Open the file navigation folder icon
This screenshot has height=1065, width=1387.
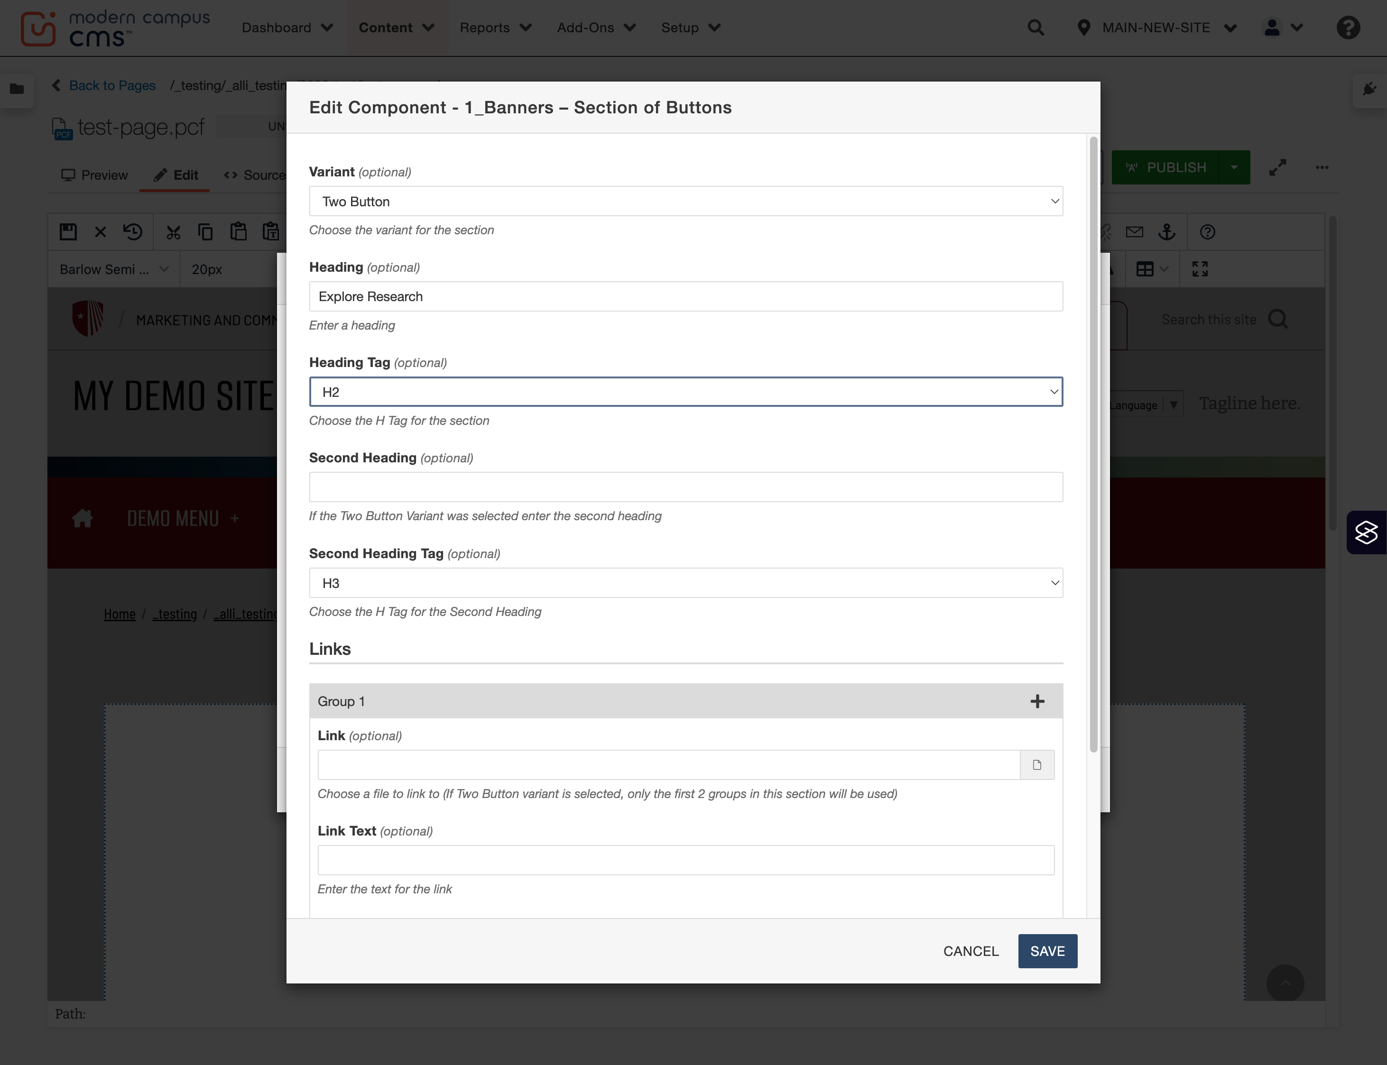tap(17, 89)
